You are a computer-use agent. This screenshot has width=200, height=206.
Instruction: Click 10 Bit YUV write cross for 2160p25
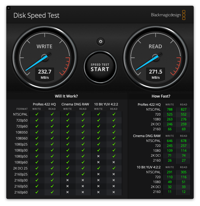(x=98, y=174)
